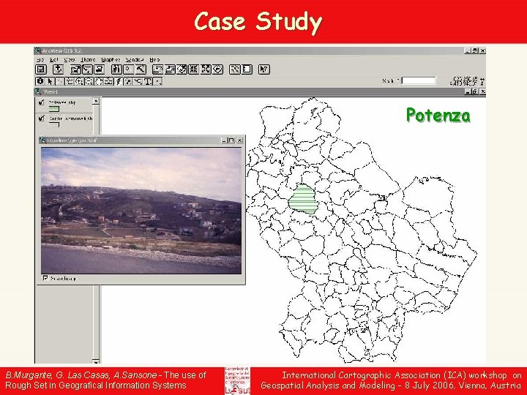Open the File menu
Image resolution: width=527 pixels, height=395 pixels.
tap(40, 59)
